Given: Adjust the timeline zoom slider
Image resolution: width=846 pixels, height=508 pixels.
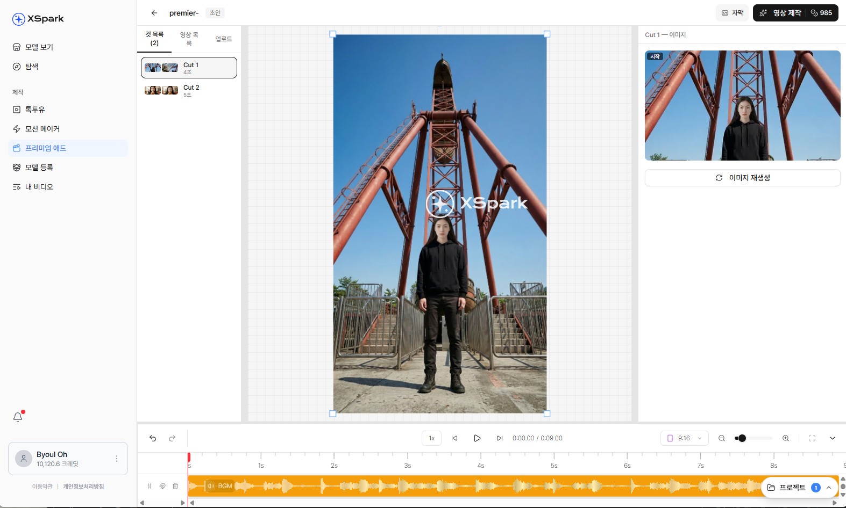Looking at the screenshot, I should tap(742, 438).
